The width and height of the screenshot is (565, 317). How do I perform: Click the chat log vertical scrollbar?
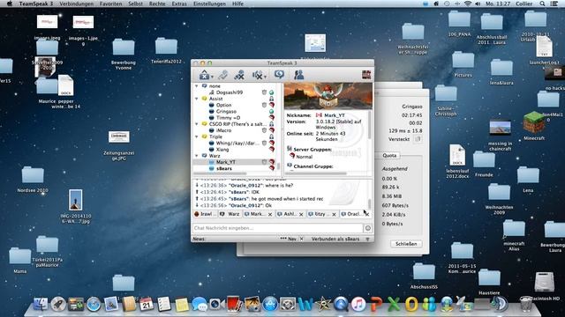click(x=369, y=194)
